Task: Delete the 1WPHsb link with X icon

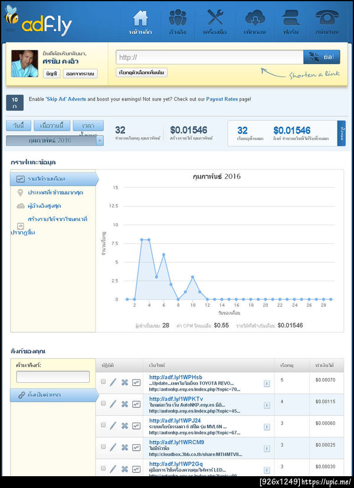Action: (124, 382)
